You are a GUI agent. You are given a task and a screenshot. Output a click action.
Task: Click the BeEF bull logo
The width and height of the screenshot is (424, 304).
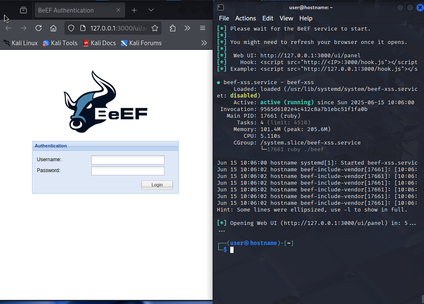pyautogui.click(x=105, y=101)
